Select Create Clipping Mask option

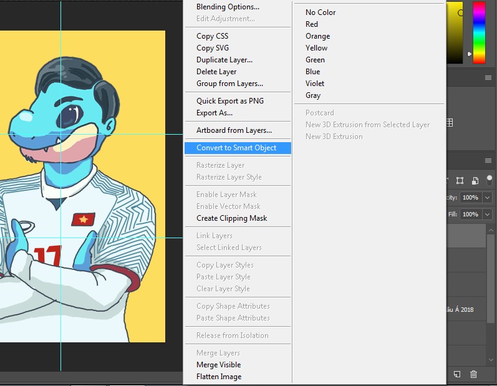coord(231,218)
